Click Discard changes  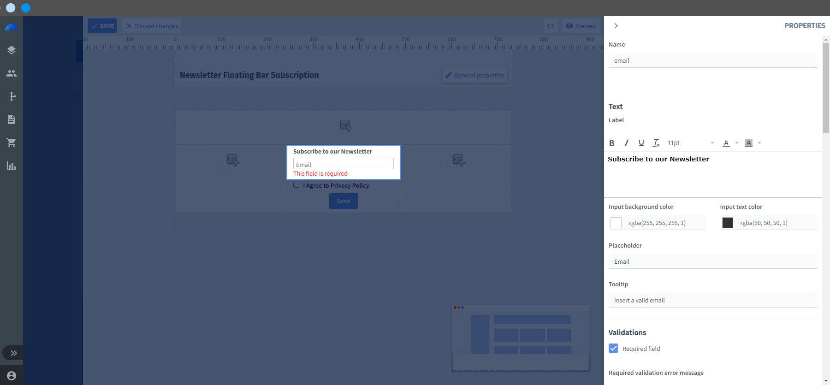point(152,26)
